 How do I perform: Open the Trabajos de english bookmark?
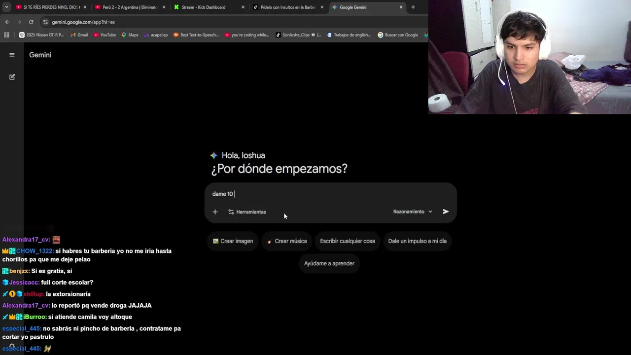tap(349, 35)
